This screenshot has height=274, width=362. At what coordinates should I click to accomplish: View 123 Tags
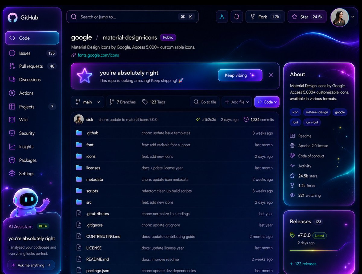pos(154,102)
